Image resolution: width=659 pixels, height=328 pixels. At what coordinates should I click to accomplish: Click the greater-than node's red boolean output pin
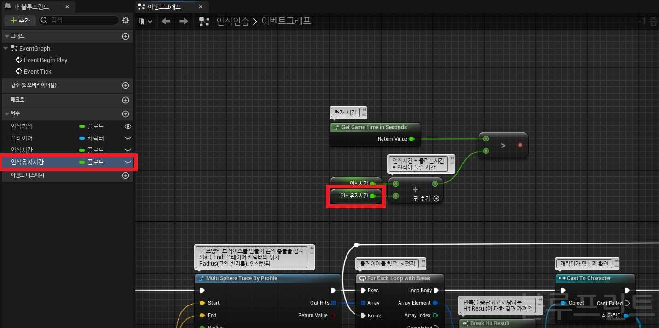pos(520,145)
